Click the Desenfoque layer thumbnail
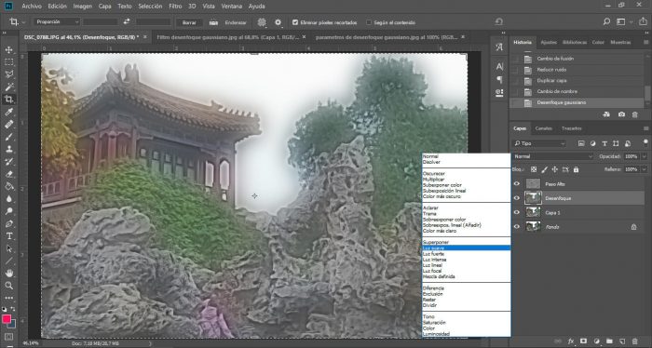Screen dimensions: 652x348 click(533, 198)
